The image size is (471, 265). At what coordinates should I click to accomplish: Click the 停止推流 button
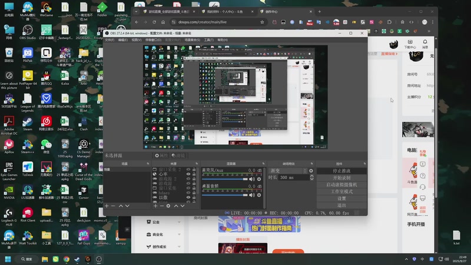click(341, 171)
